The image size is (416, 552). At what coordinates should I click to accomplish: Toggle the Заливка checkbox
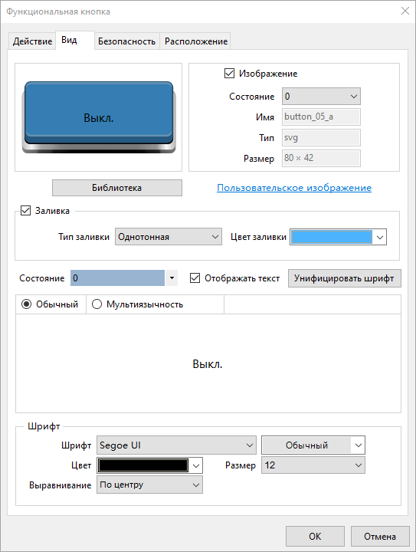pyautogui.click(x=26, y=211)
